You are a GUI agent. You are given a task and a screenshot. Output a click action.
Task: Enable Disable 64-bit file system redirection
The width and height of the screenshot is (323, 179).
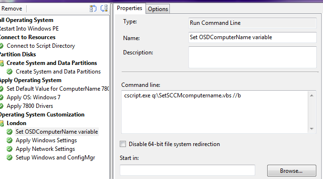point(123,144)
